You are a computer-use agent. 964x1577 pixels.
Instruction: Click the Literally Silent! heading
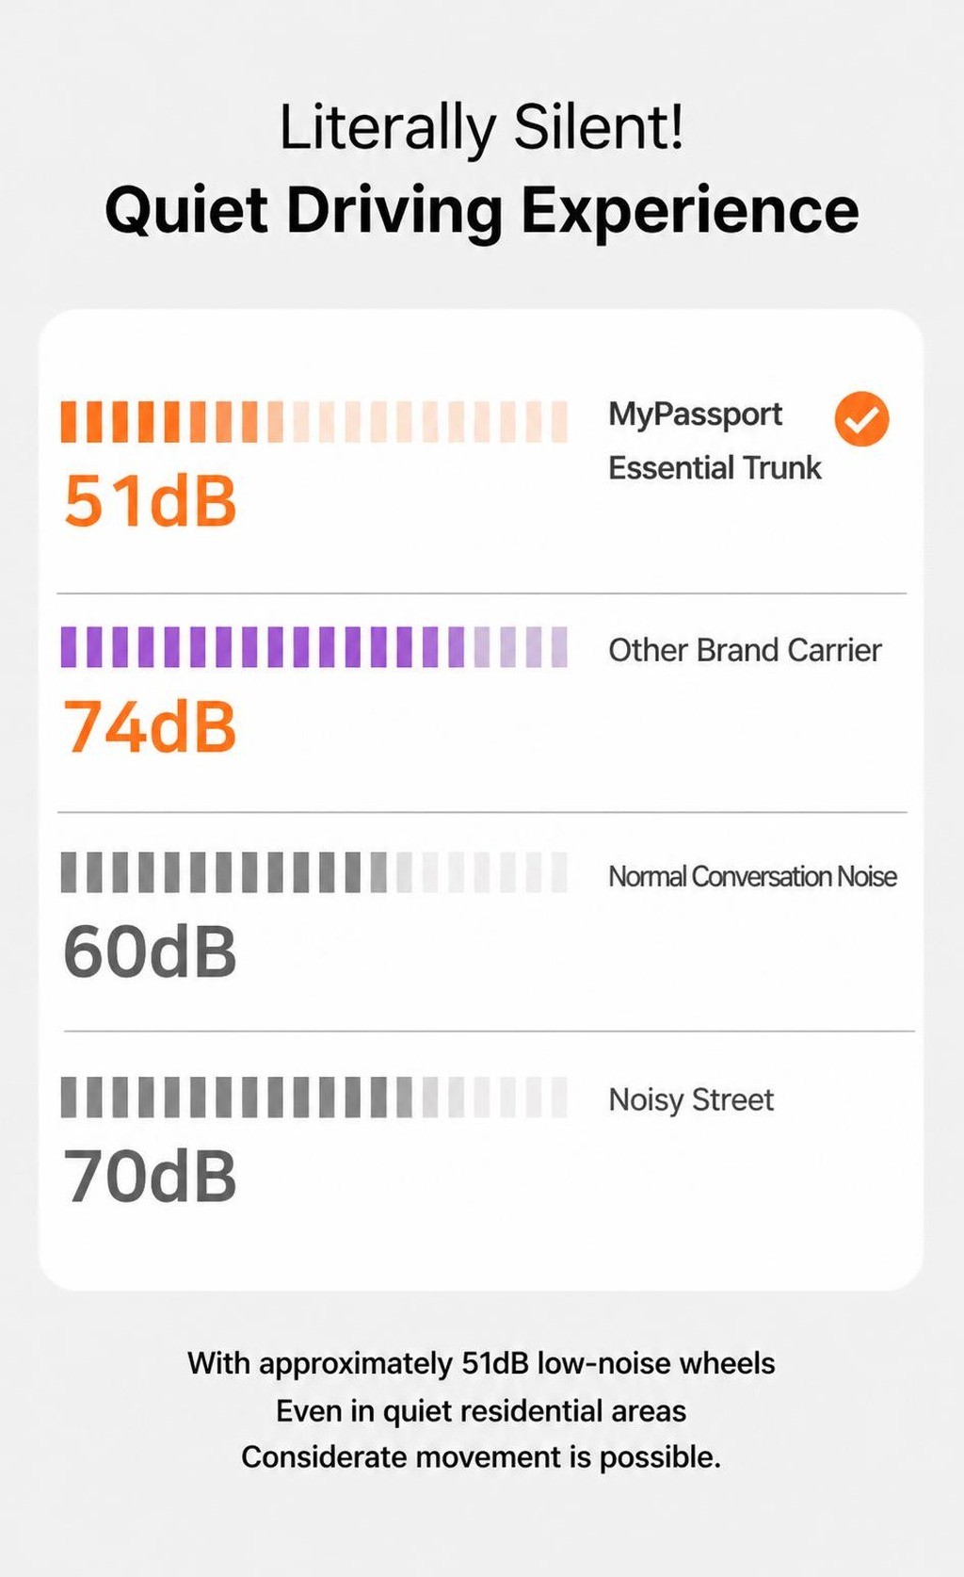pos(481,128)
